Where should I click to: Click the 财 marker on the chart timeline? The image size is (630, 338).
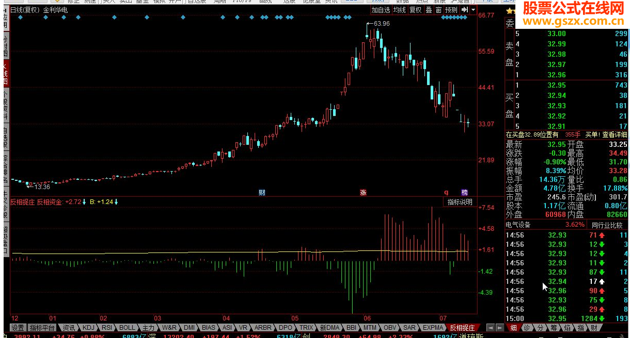pyautogui.click(x=262, y=193)
